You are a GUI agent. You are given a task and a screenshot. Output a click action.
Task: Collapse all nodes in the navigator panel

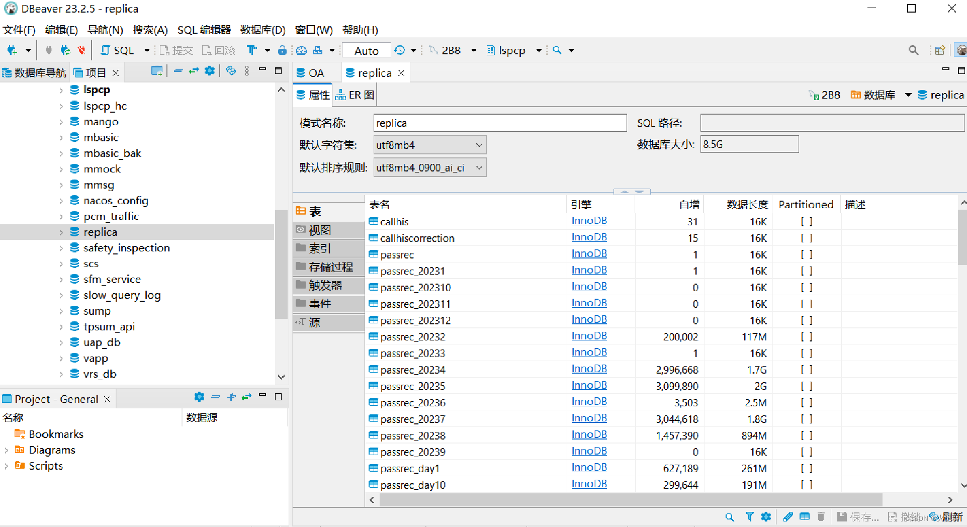178,71
